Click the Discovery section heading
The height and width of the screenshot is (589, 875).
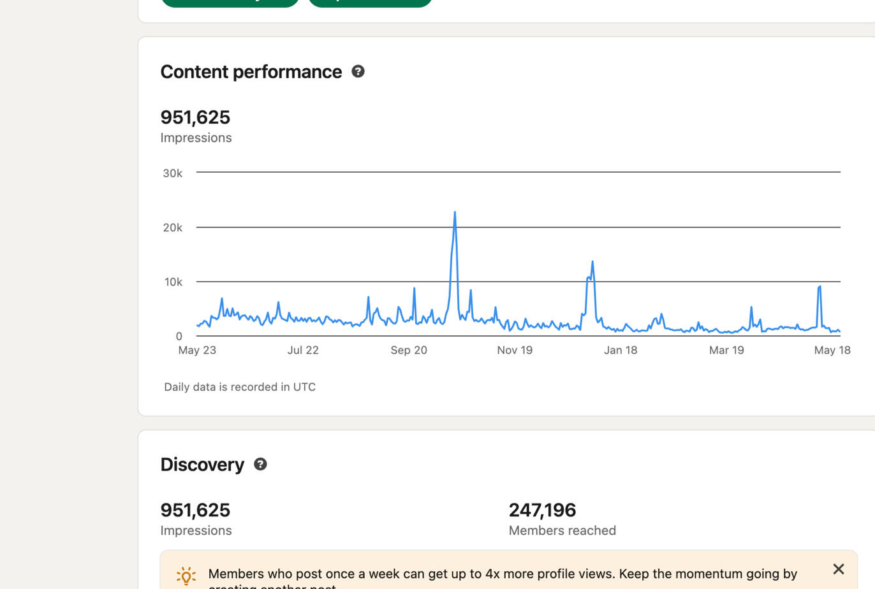pos(202,465)
